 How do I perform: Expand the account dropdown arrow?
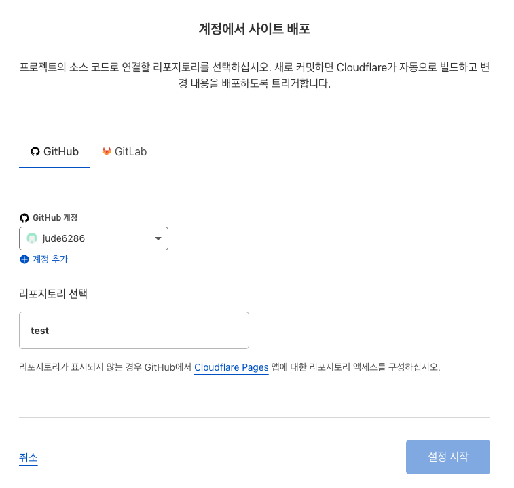158,238
